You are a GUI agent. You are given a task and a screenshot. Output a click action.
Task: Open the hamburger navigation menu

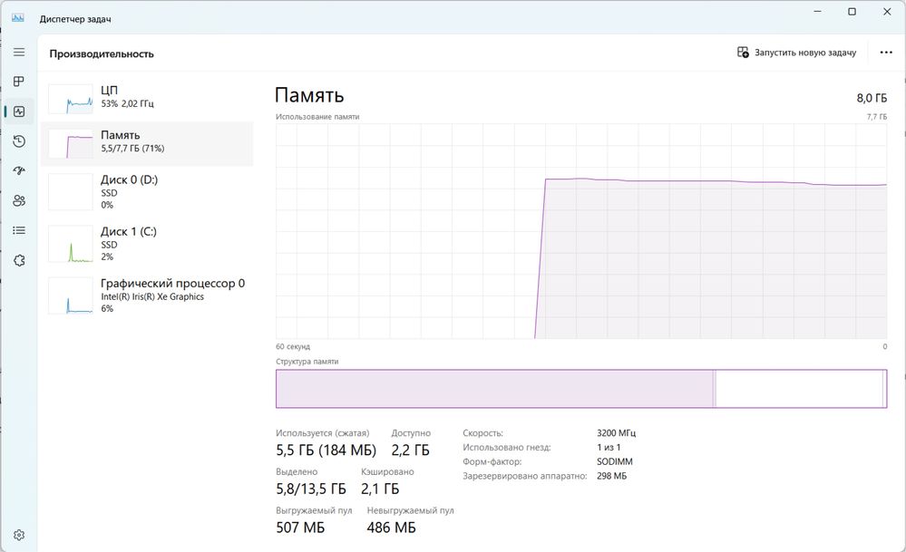pyautogui.click(x=19, y=52)
